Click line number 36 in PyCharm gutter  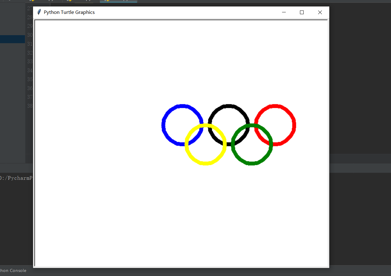[30, 88]
